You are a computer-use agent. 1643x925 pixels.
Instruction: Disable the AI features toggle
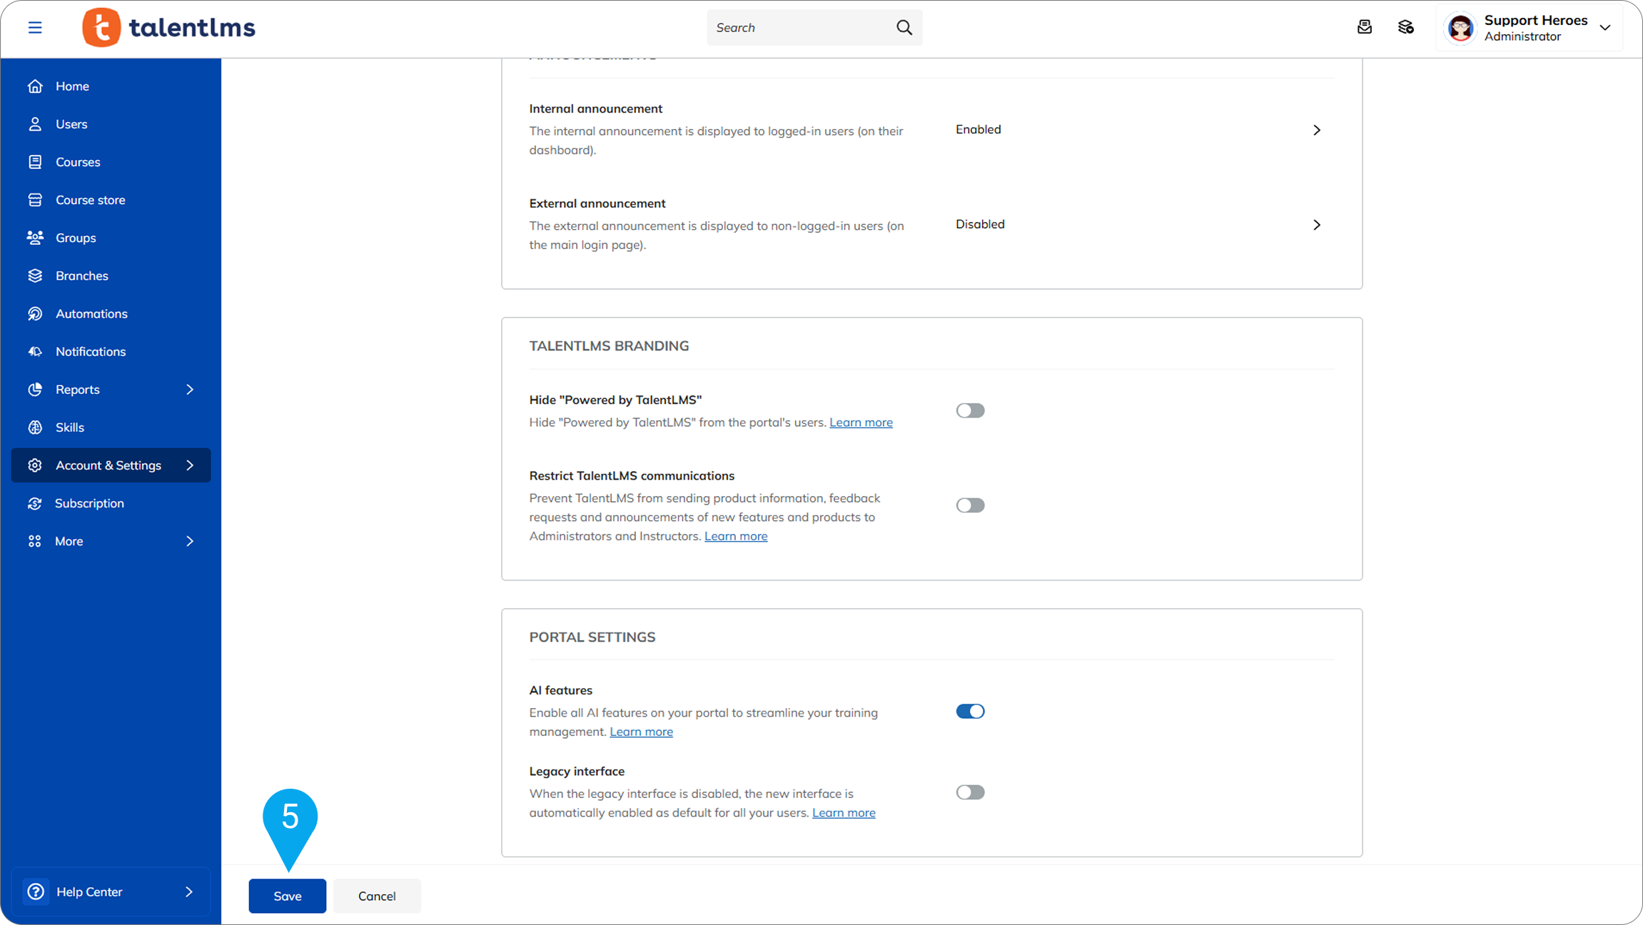970,711
